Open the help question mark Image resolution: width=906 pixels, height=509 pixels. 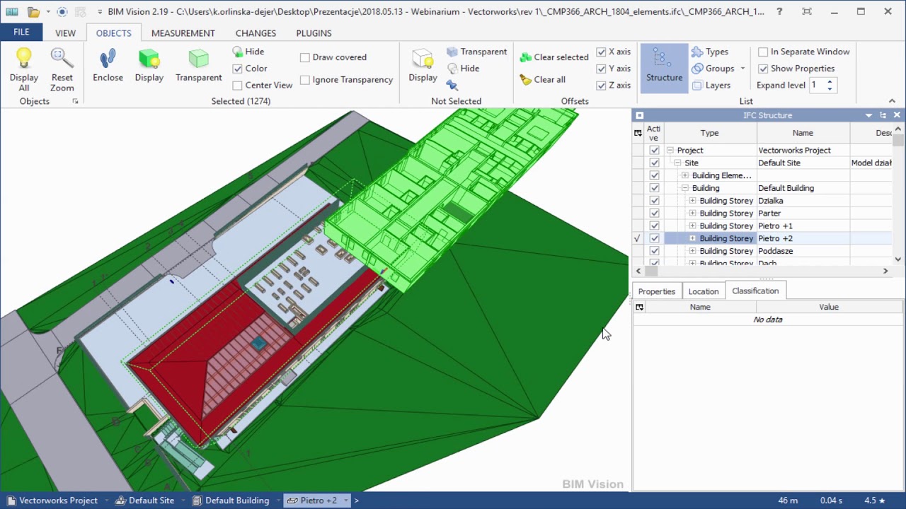tap(779, 11)
